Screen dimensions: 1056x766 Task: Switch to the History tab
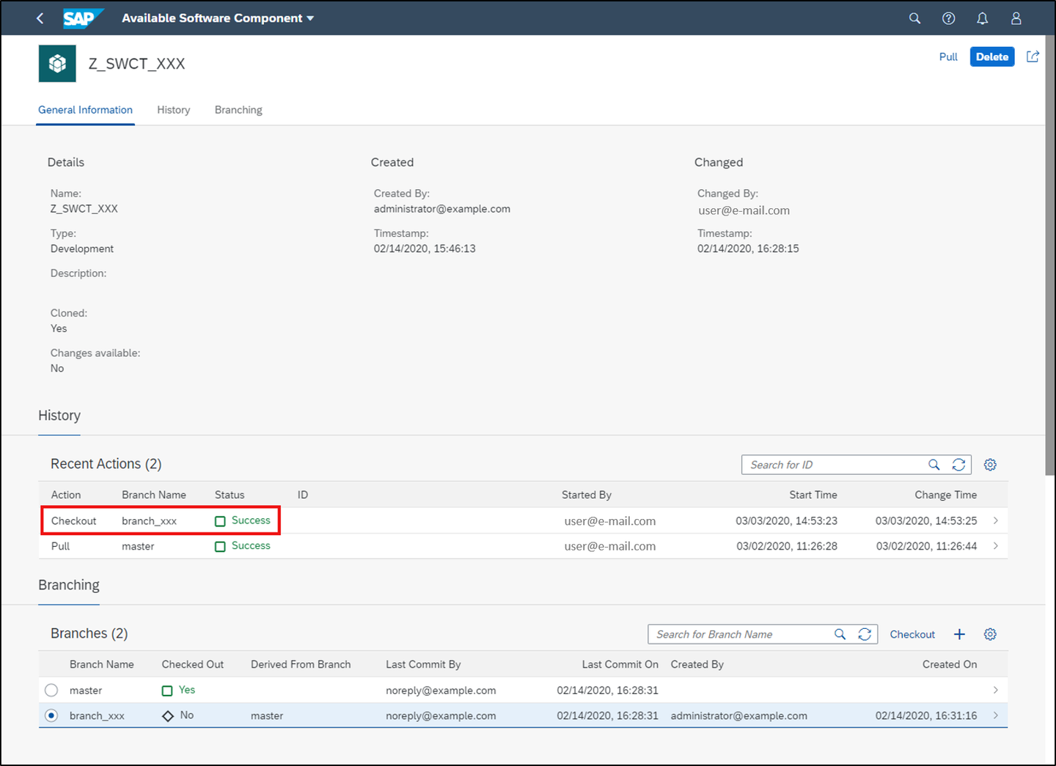pyautogui.click(x=173, y=110)
